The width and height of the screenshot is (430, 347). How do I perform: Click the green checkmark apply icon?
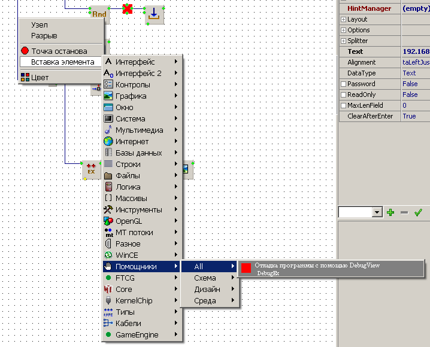(x=418, y=212)
